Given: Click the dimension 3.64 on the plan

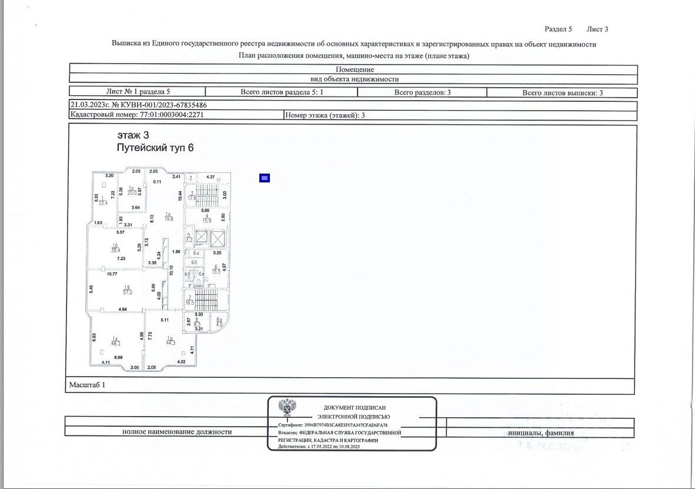Looking at the screenshot, I should click(x=136, y=208).
